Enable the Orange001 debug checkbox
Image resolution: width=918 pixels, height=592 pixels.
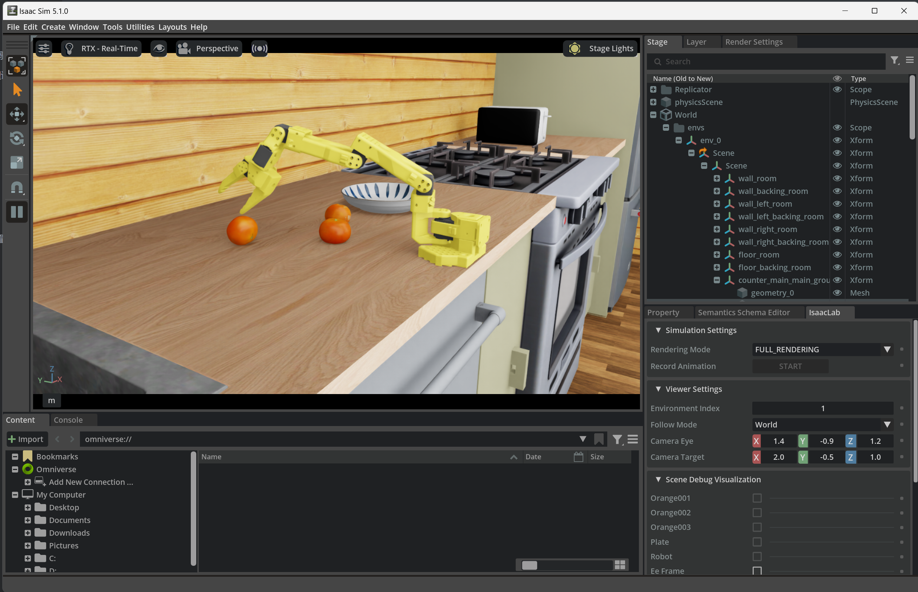coord(757,498)
